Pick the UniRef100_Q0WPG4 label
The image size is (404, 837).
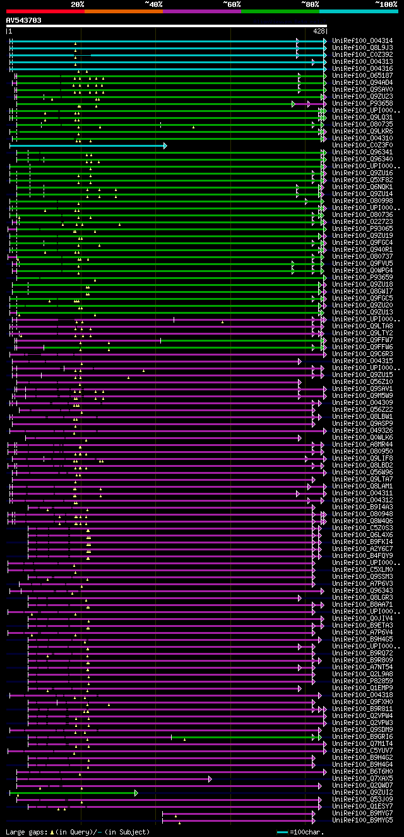coord(363,271)
